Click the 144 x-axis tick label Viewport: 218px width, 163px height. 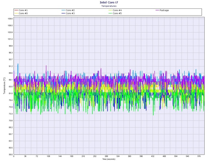tap(60, 156)
